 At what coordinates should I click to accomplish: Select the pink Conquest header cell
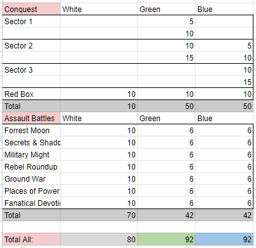pyautogui.click(x=31, y=9)
